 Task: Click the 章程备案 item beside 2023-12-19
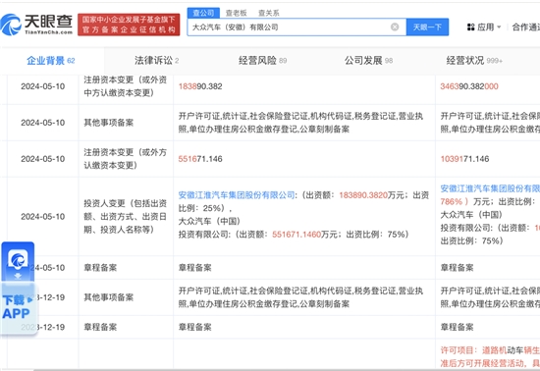(x=100, y=327)
